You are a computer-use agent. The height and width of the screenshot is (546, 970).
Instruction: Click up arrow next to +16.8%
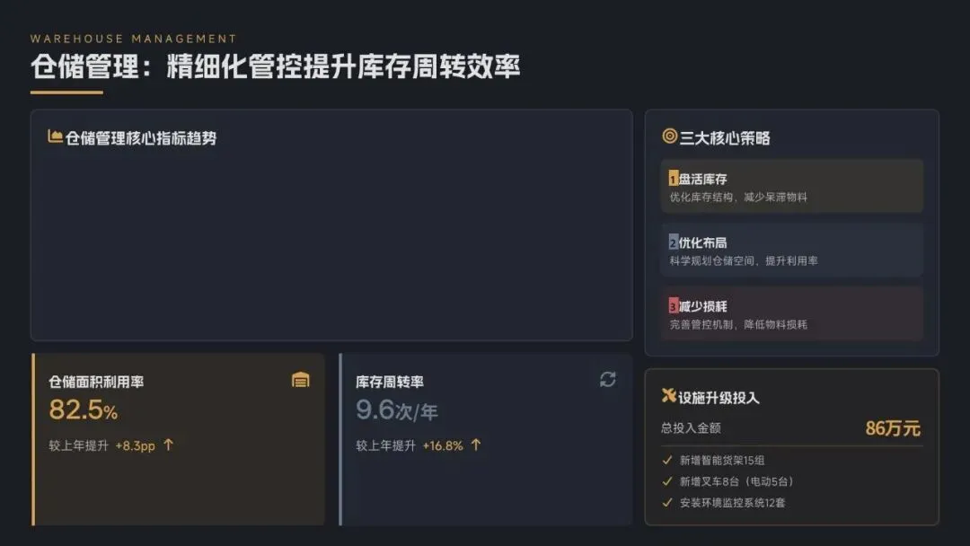(476, 445)
